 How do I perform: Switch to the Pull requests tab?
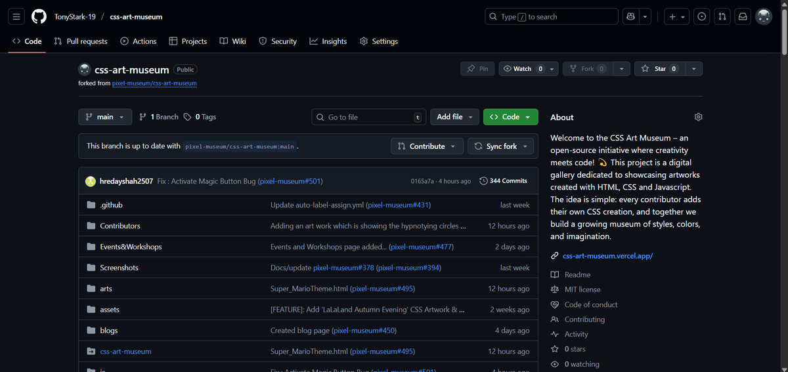(81, 41)
